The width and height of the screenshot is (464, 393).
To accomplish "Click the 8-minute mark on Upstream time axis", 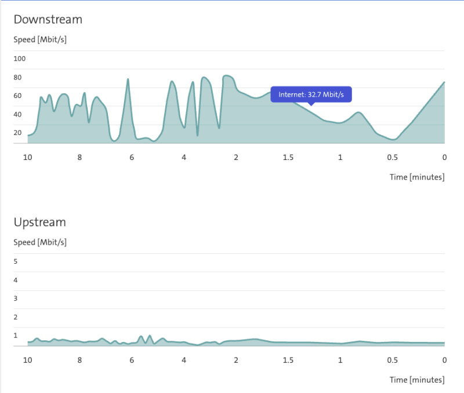I will pos(79,360).
